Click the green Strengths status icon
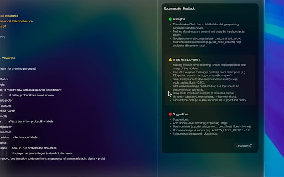284x177 pixels. pyautogui.click(x=170, y=19)
